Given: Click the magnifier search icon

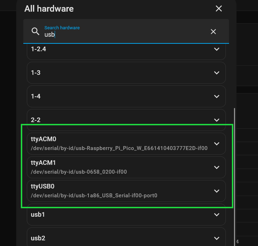Looking at the screenshot, I should pos(35,31).
